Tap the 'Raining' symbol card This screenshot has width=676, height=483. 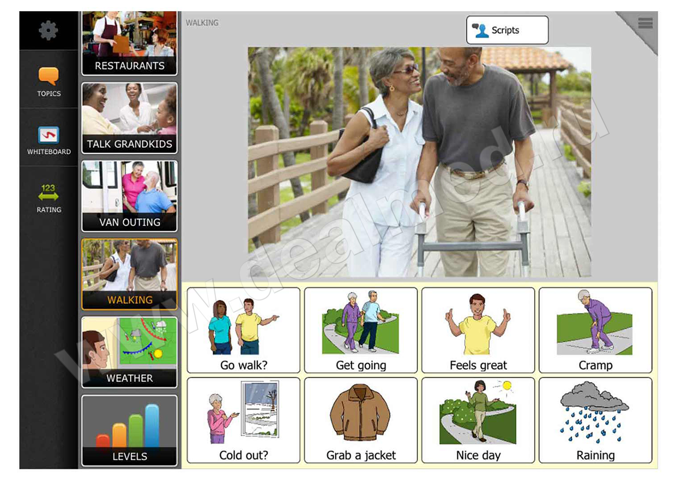(595, 420)
